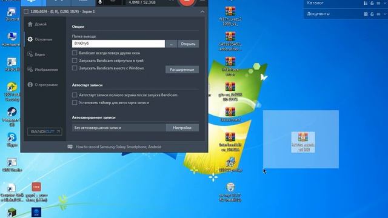Image resolution: width=388 pixels, height=218 pixels.
Task: Select the f117ru_ver2 WinRAR archive
Action: pos(230,16)
